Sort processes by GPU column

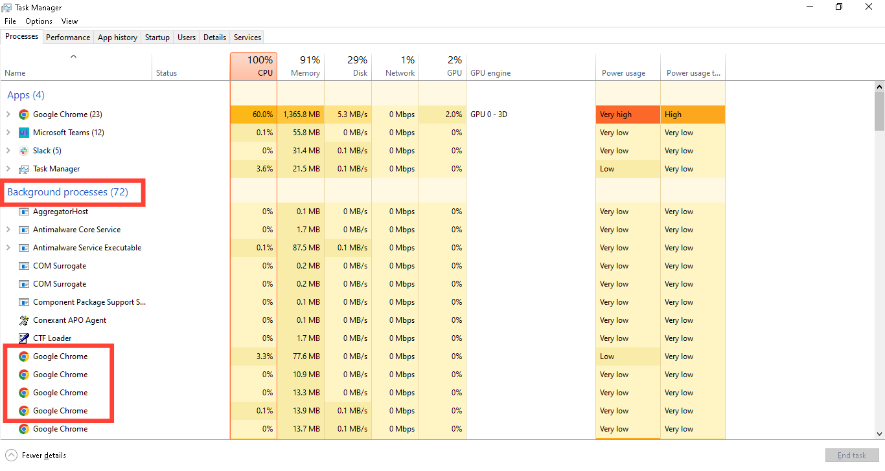(x=442, y=67)
